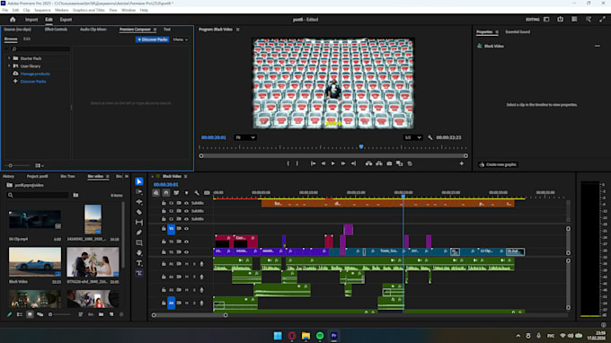This screenshot has width=611, height=343.
Task: Show hidden panel tabs overflow arrows
Action: 127,176
